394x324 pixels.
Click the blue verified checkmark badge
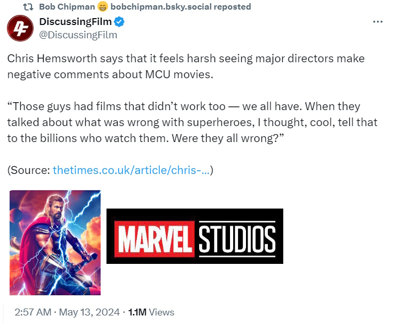pos(120,22)
